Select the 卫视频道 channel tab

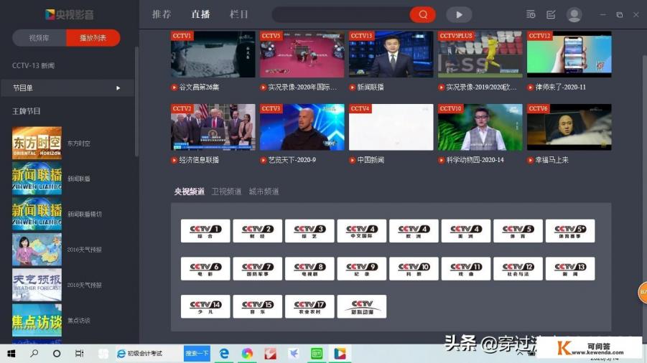pos(226,192)
